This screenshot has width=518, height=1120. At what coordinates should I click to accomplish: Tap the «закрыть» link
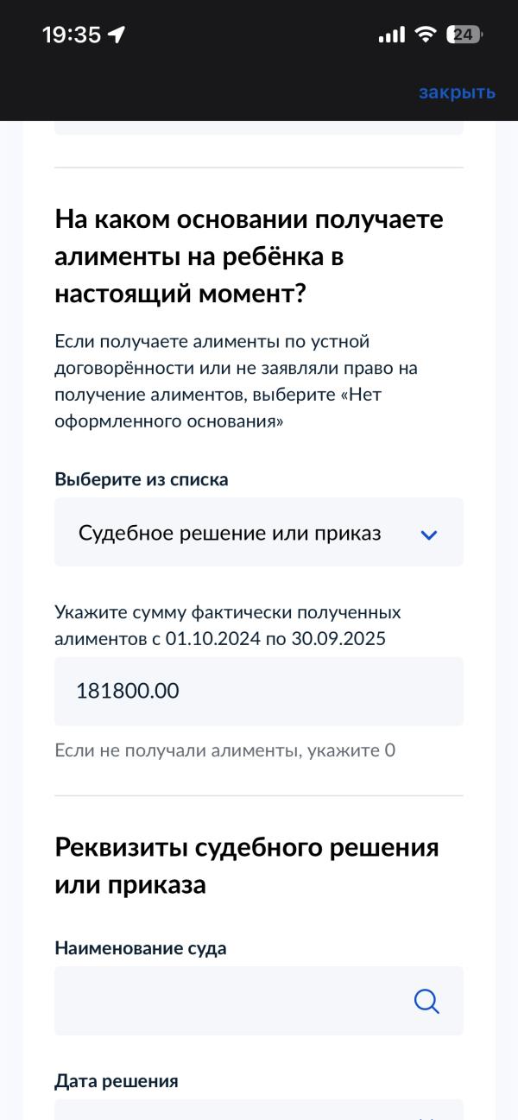(x=457, y=92)
